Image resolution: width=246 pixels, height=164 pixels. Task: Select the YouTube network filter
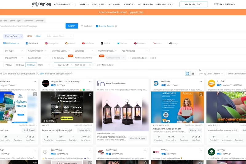pyautogui.click(x=88, y=43)
